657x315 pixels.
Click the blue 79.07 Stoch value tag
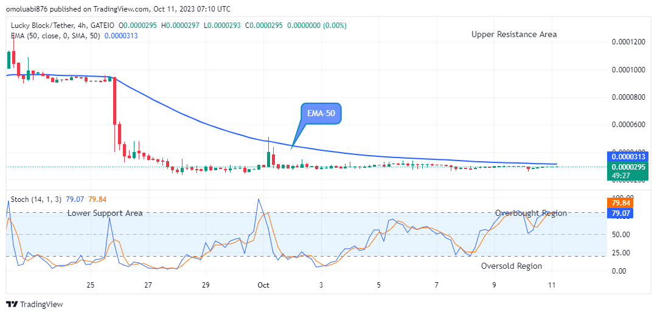[620, 213]
